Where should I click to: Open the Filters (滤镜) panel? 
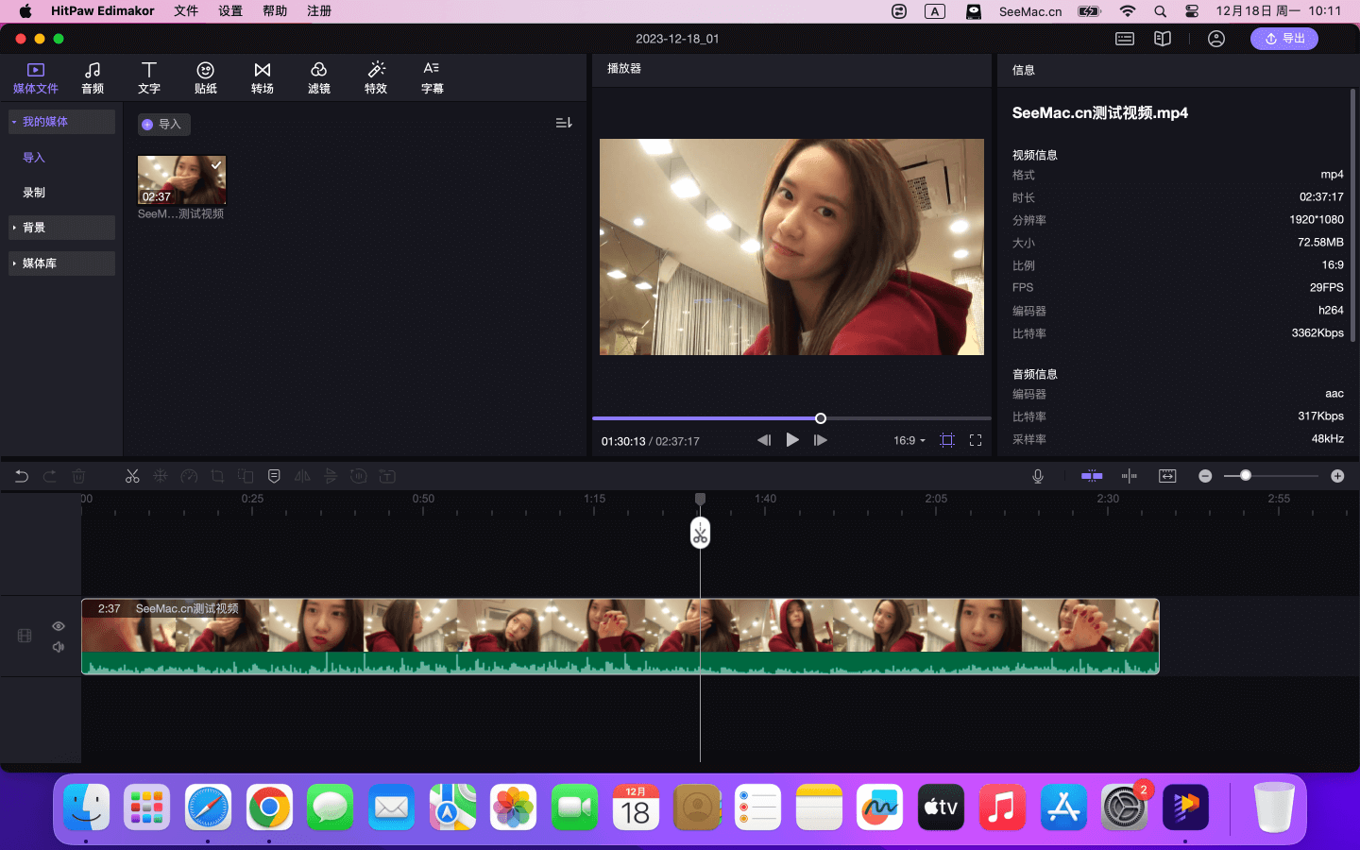[x=318, y=77]
